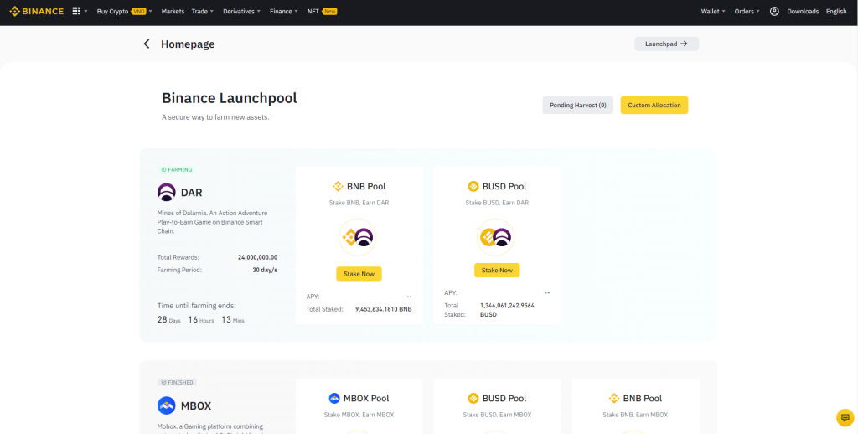Click the 'Stake BNB, Earn DAR' text

(x=359, y=203)
